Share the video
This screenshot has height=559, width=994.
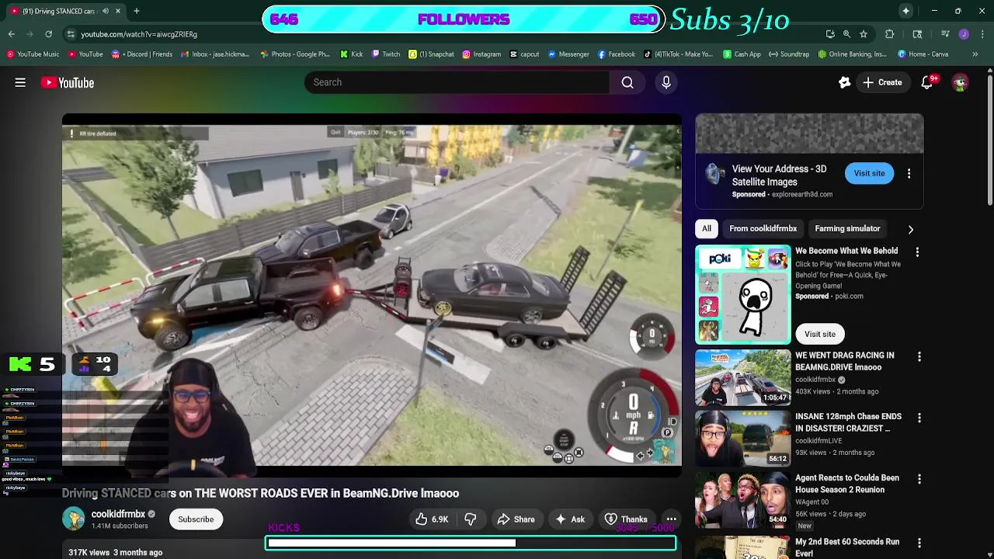[516, 519]
